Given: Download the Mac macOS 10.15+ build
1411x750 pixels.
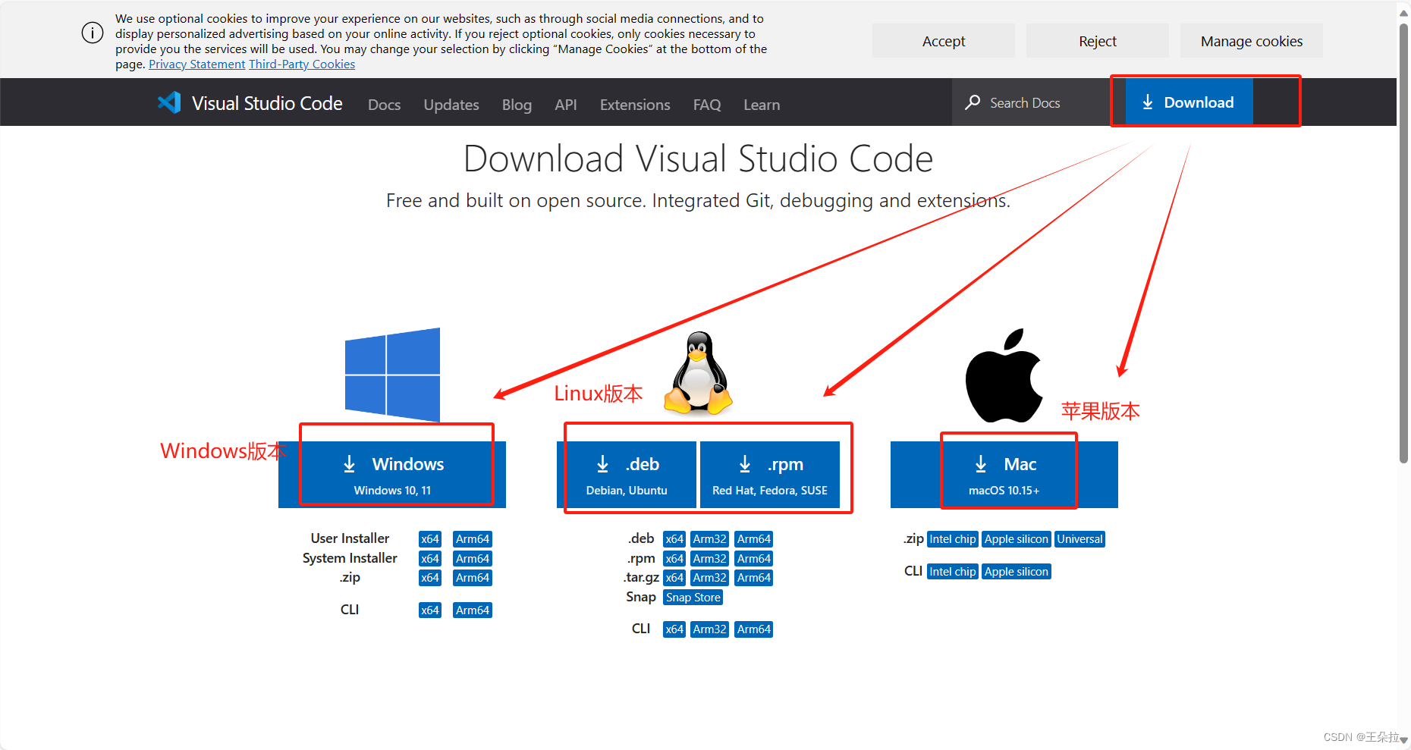Looking at the screenshot, I should 1004,475.
